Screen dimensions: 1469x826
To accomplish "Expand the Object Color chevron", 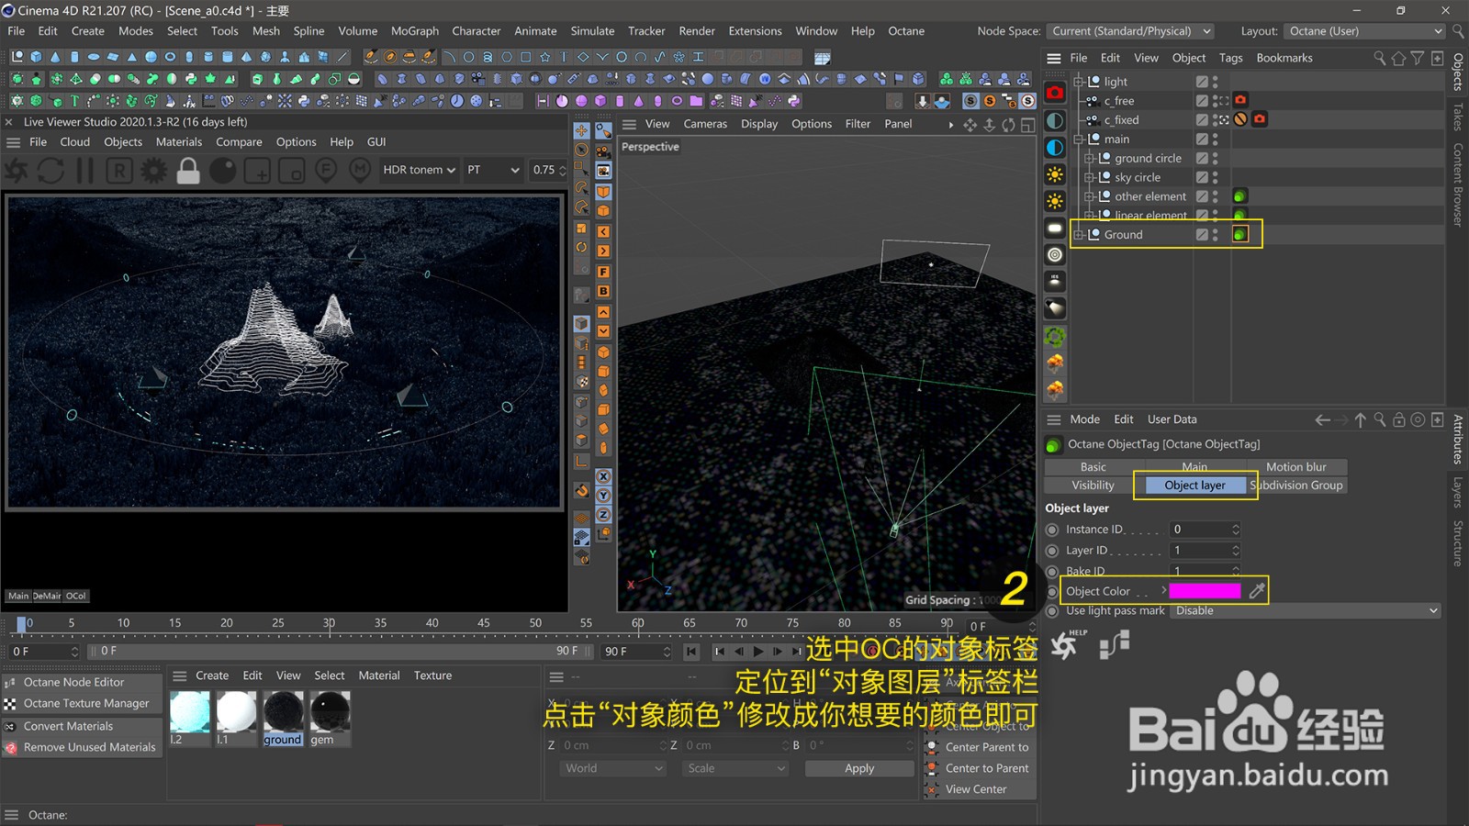I will tap(1164, 591).
